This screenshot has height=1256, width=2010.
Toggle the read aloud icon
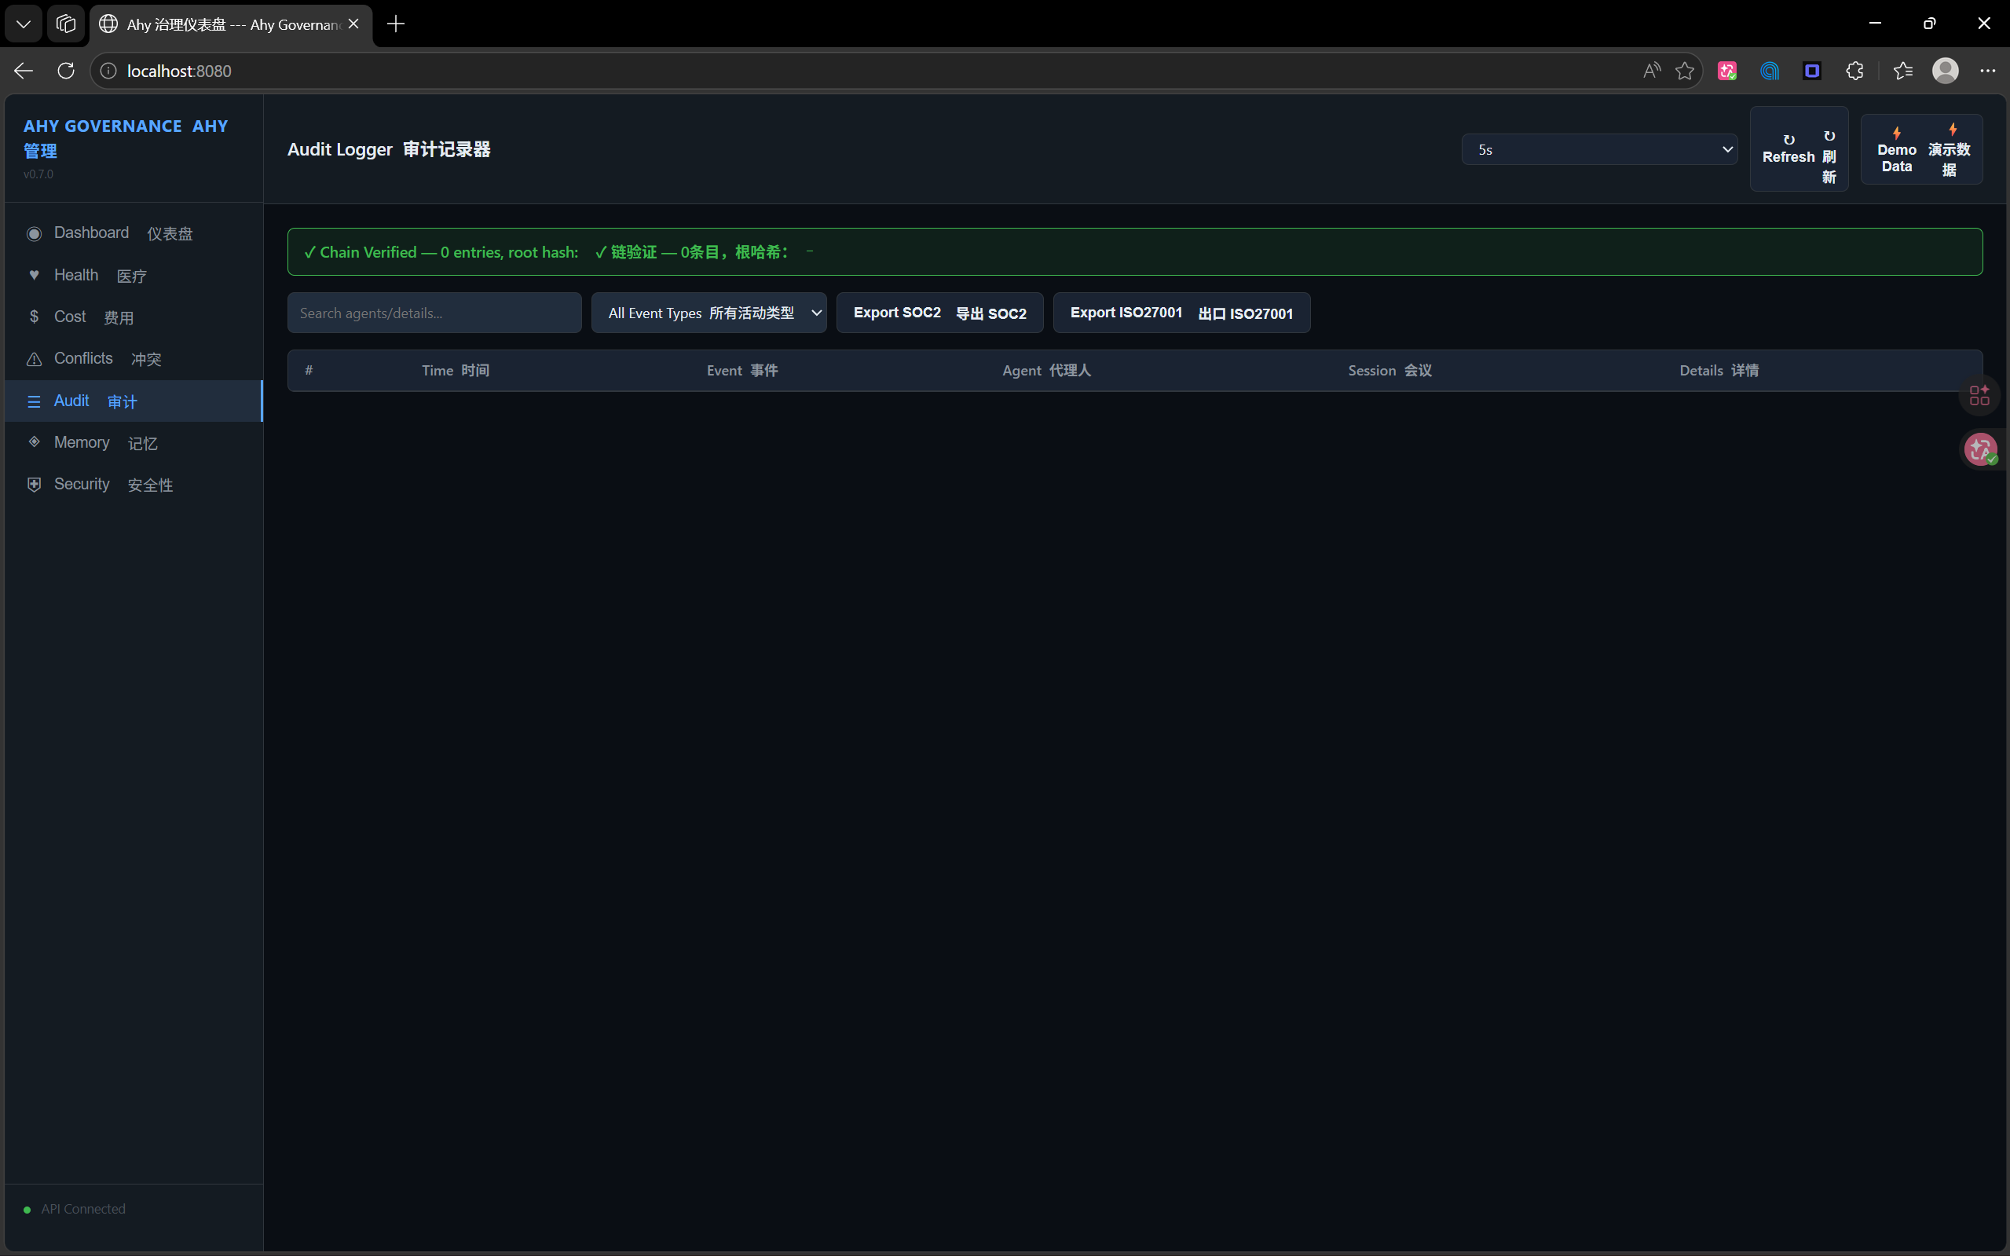coord(1651,71)
